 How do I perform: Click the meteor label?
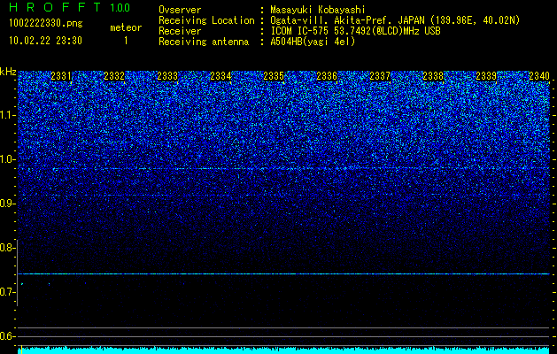pos(126,27)
